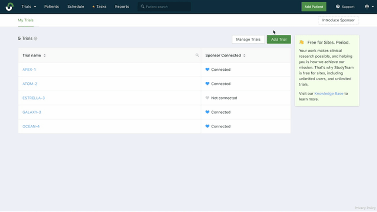Open the Knowledge Base link
Image resolution: width=377 pixels, height=212 pixels.
[329, 93]
